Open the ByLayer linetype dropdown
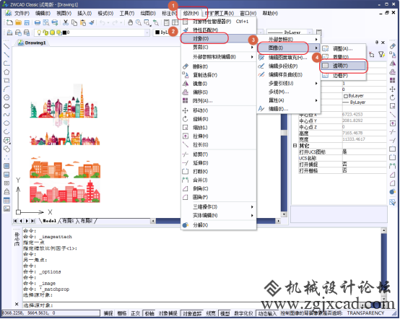This screenshot has height=319, width=400. pyautogui.click(x=290, y=32)
